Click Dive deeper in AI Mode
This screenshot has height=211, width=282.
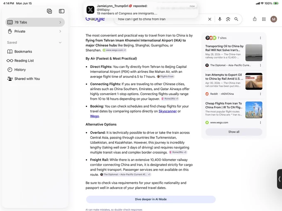[x=151, y=199]
